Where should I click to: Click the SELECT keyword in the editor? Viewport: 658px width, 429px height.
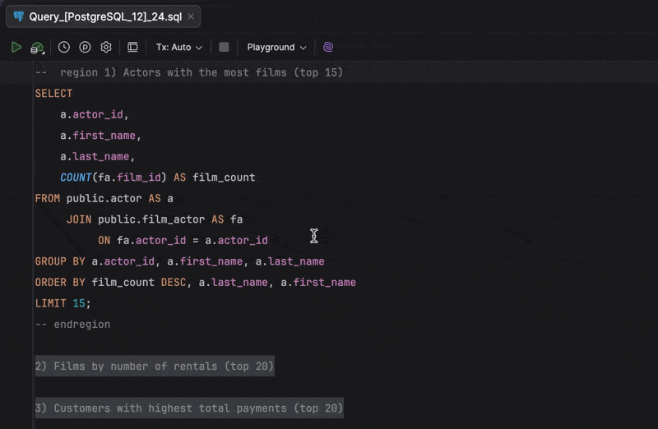point(53,94)
